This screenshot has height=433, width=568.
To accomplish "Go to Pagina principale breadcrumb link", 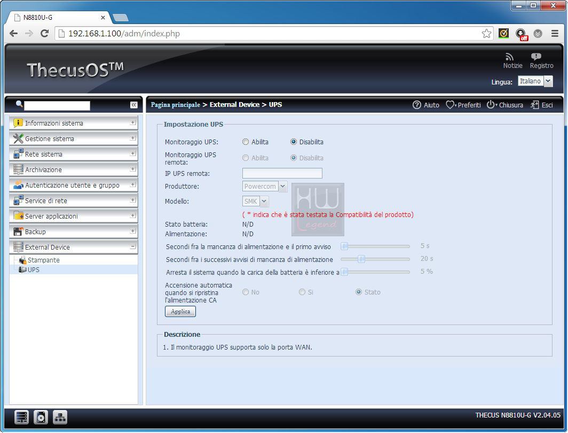I will tap(175, 105).
